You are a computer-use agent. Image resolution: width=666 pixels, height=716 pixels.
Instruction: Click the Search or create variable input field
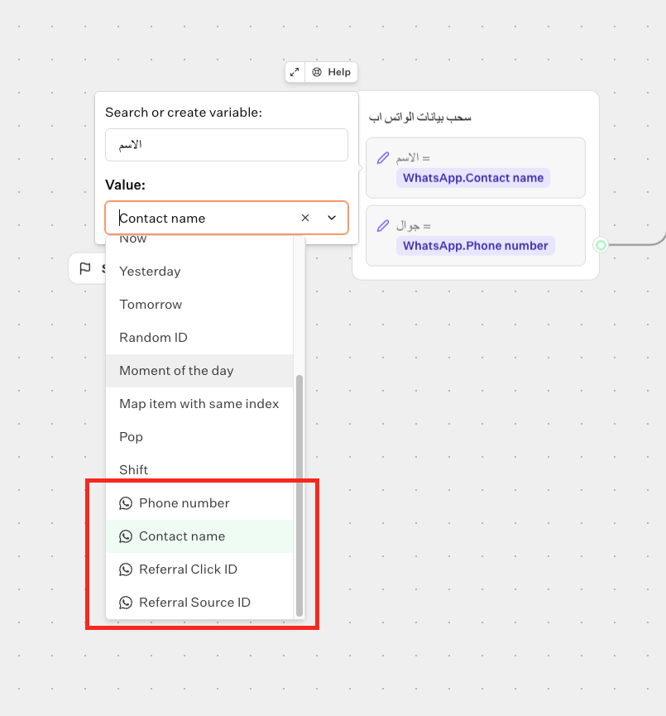[x=226, y=145]
